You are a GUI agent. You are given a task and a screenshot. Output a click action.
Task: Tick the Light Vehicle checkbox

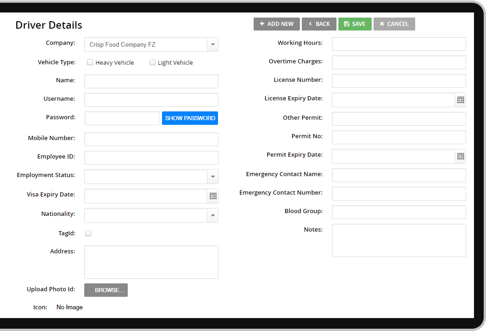152,62
